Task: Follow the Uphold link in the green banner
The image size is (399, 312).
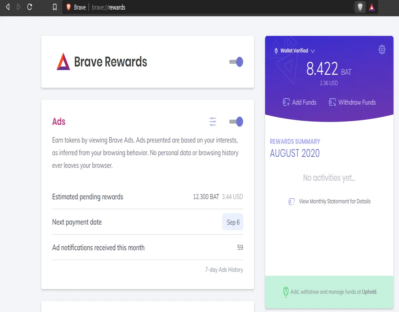Action: [x=369, y=292]
